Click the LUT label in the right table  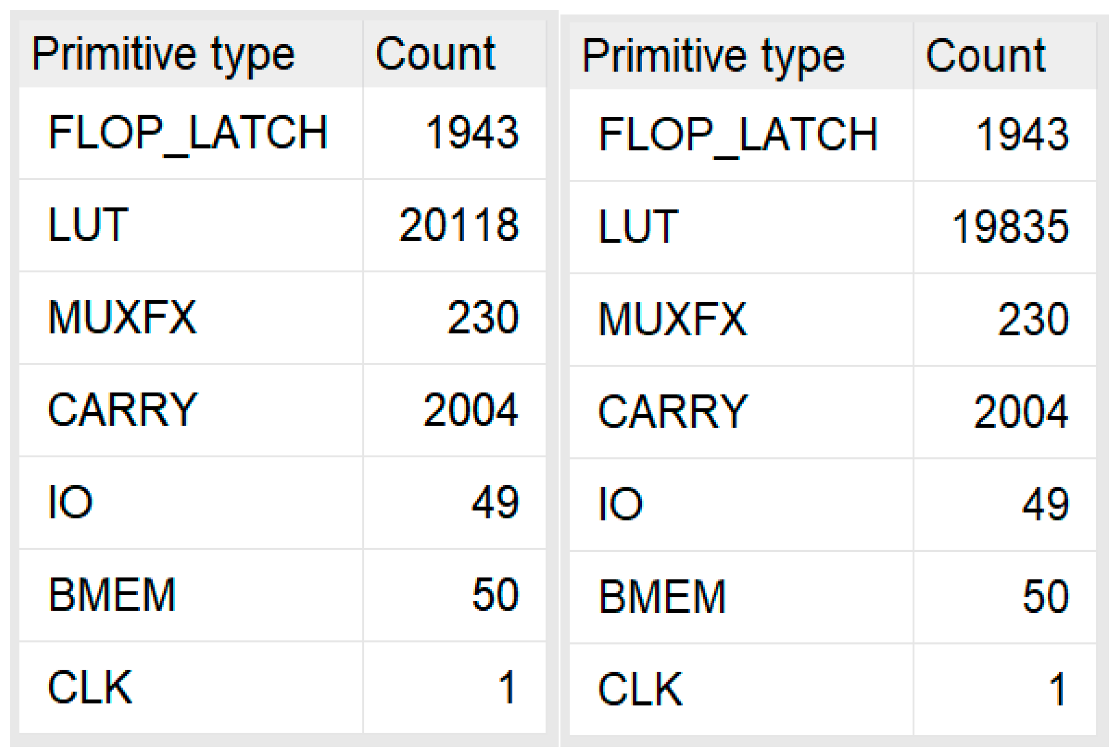(x=638, y=226)
